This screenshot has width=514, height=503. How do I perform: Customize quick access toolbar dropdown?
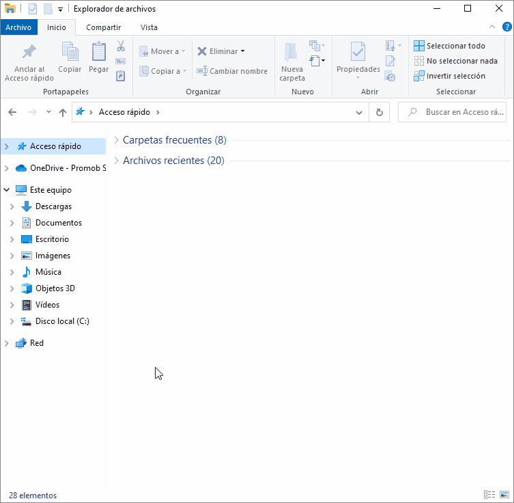click(60, 10)
